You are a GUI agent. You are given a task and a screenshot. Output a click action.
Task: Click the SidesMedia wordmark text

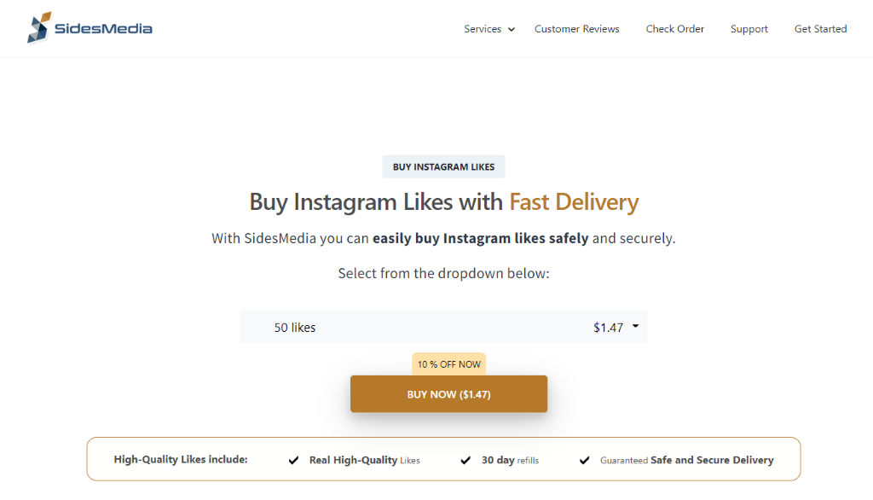(x=103, y=29)
